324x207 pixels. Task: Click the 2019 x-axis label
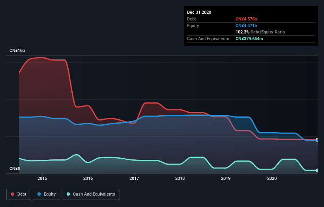click(x=226, y=178)
